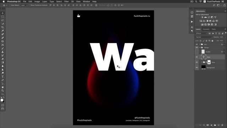Open Edit Toolbar three-dots button
Image resolution: width=227 pixels, height=128 pixels.
[2, 94]
